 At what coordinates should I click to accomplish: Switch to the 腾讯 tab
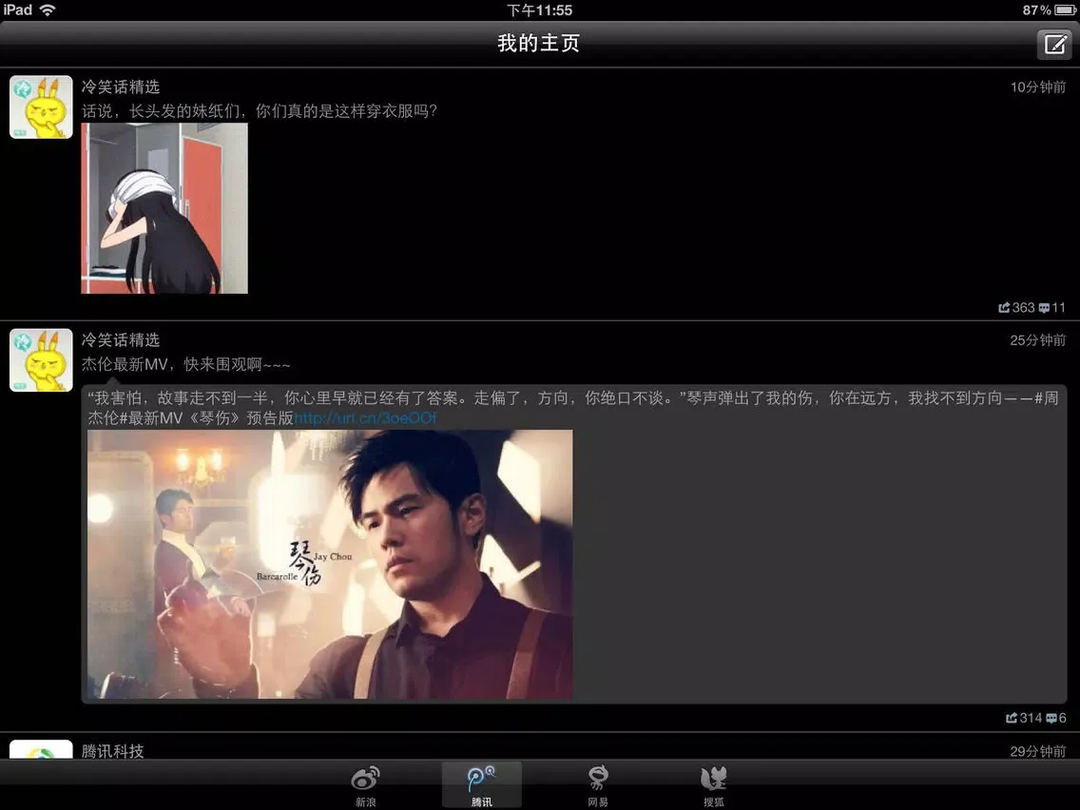481,786
